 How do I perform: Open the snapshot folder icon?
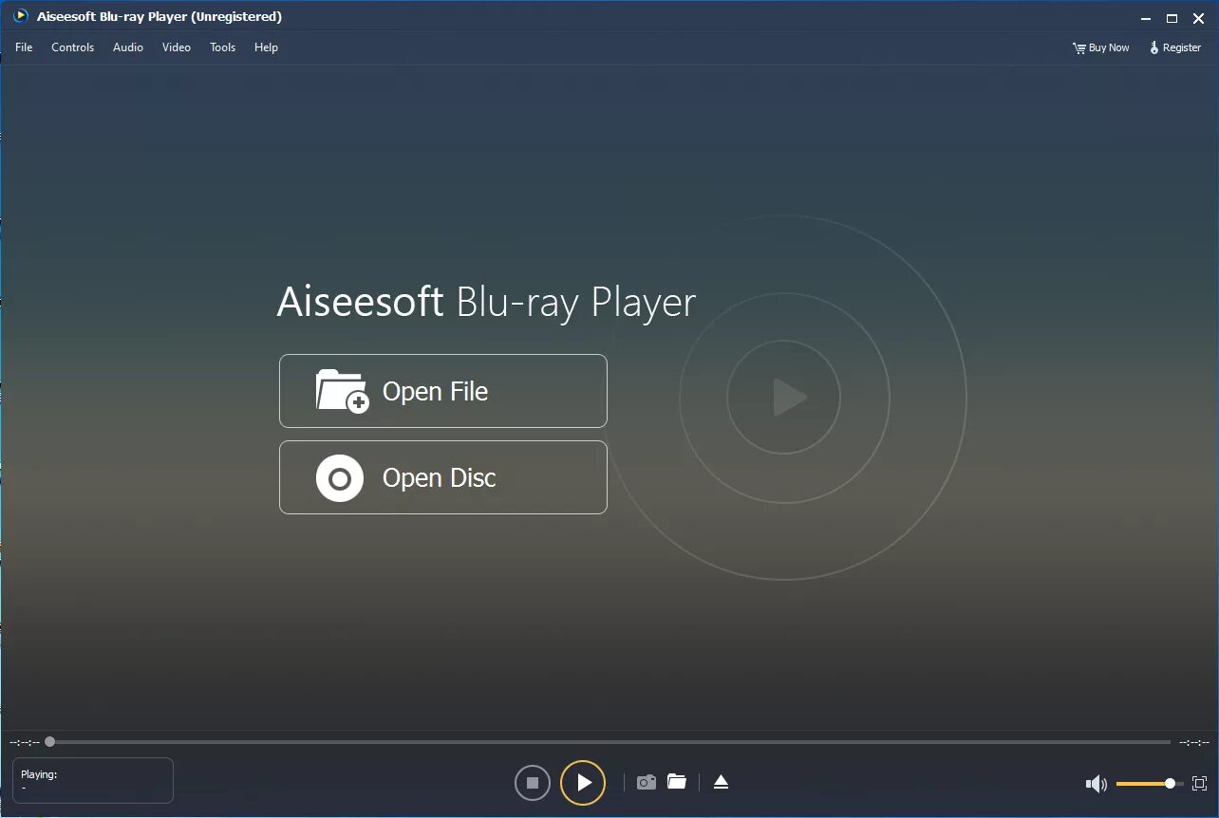(677, 782)
